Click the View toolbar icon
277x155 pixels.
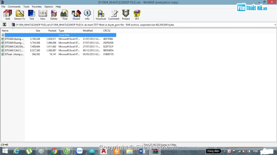coord(43,15)
